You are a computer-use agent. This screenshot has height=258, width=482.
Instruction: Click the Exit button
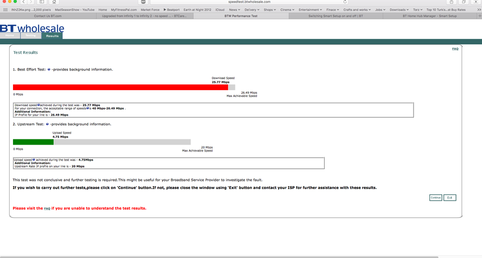[x=450, y=198]
